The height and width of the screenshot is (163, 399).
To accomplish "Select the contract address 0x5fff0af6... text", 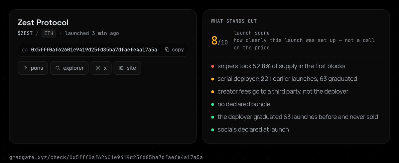I will pos(94,50).
